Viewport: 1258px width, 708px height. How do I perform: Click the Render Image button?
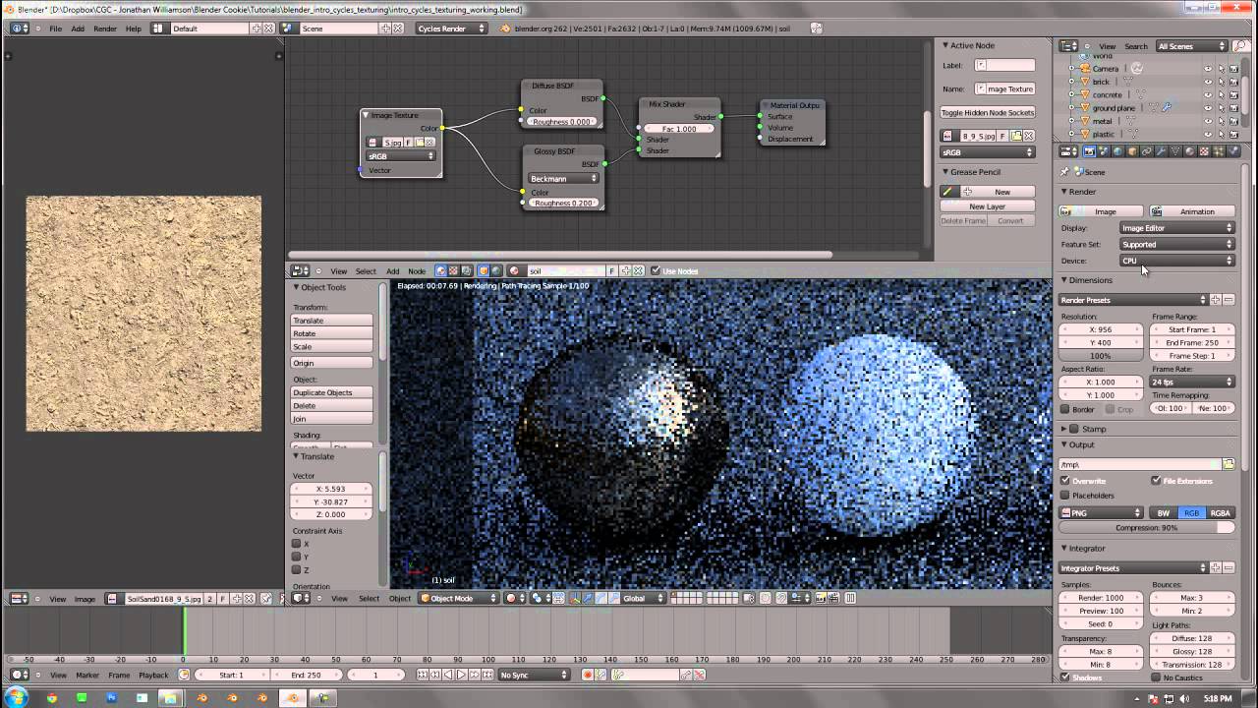(x=1102, y=211)
